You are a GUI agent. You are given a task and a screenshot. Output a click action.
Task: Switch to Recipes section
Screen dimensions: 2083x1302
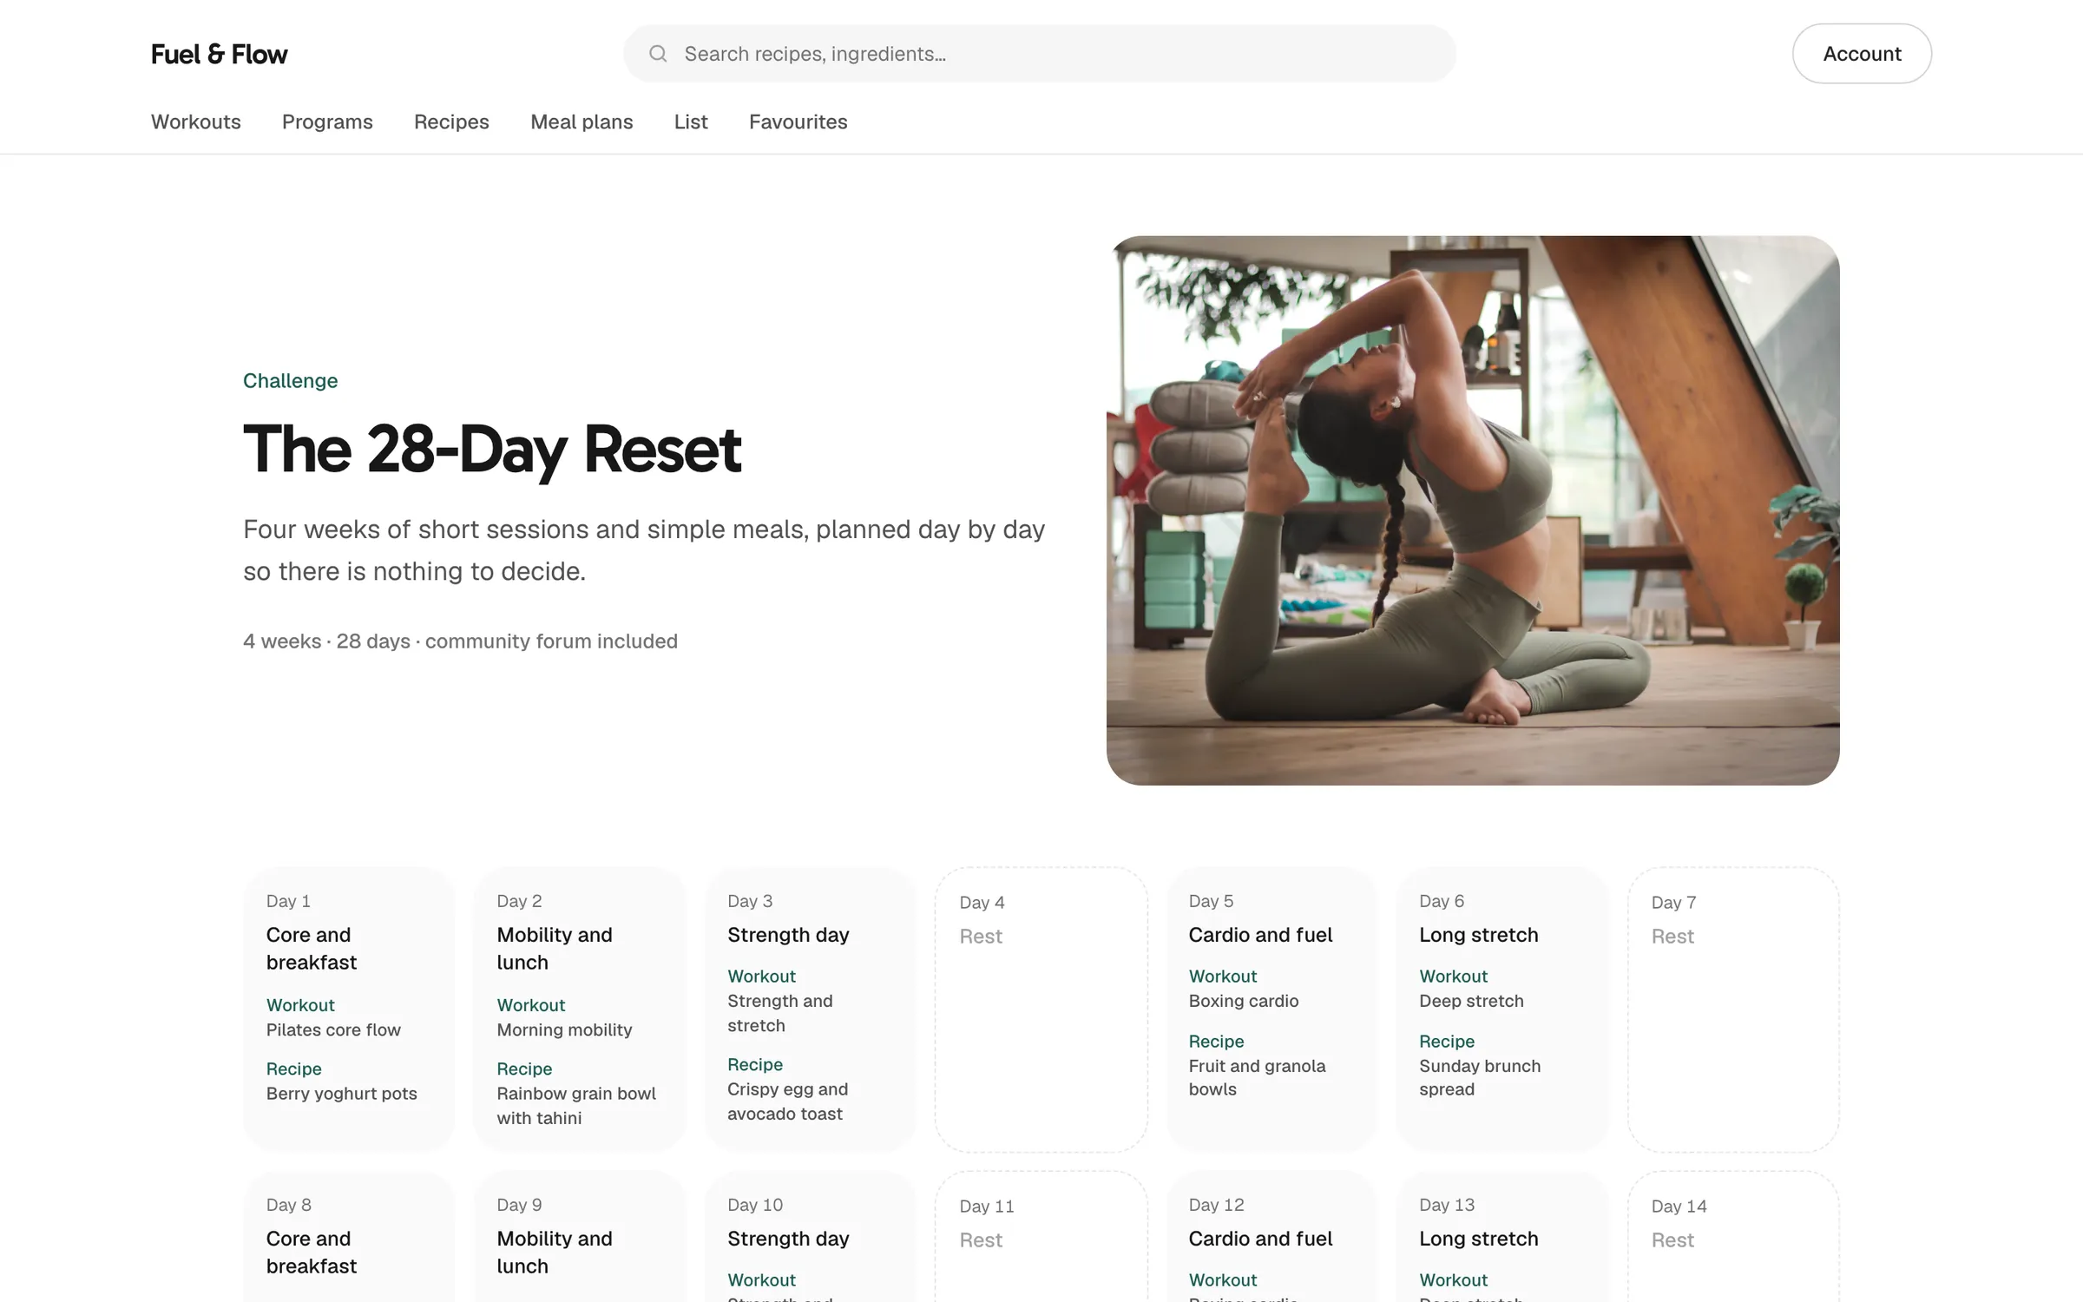451,122
